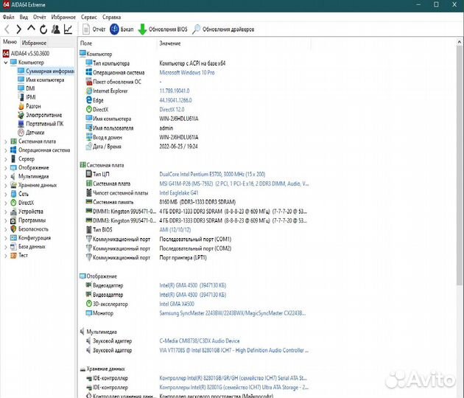This screenshot has height=398, width=464.
Task: Open the Вид menu
Action: pos(24,17)
